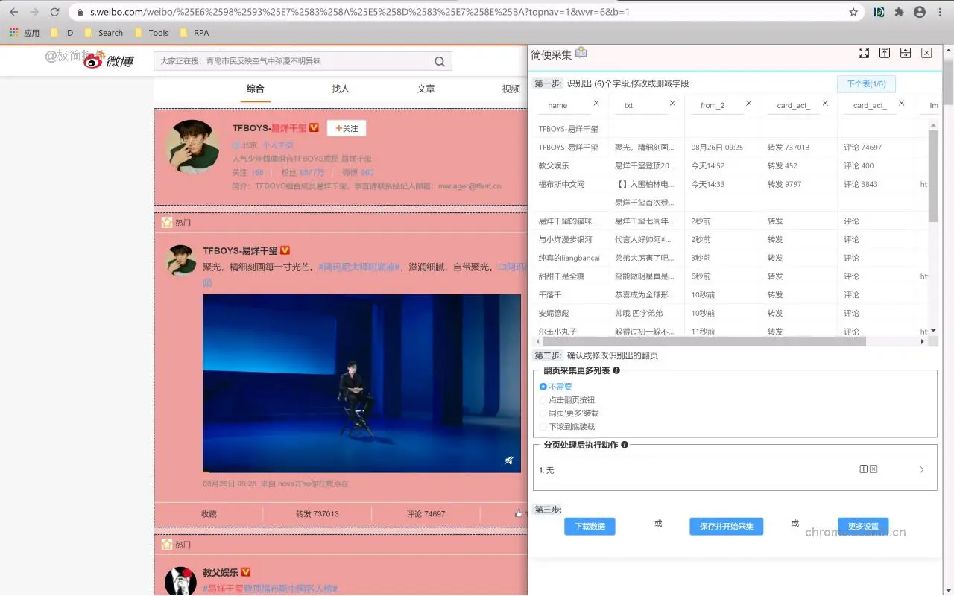The image size is (954, 596).
Task: Click the camera icon next to 简便采集 title
Action: tap(581, 53)
